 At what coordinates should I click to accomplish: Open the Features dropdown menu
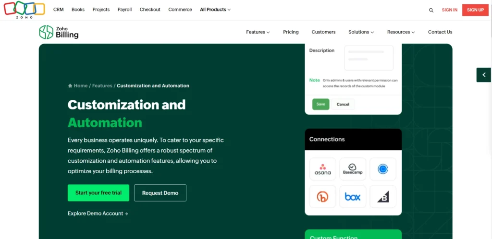click(258, 32)
